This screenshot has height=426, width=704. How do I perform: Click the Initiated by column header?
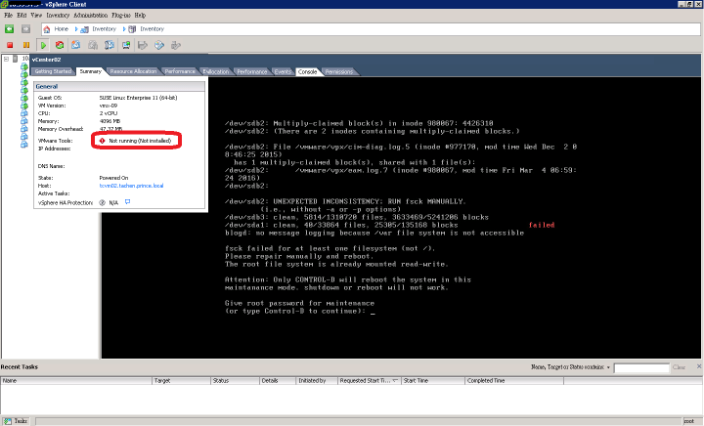point(317,381)
